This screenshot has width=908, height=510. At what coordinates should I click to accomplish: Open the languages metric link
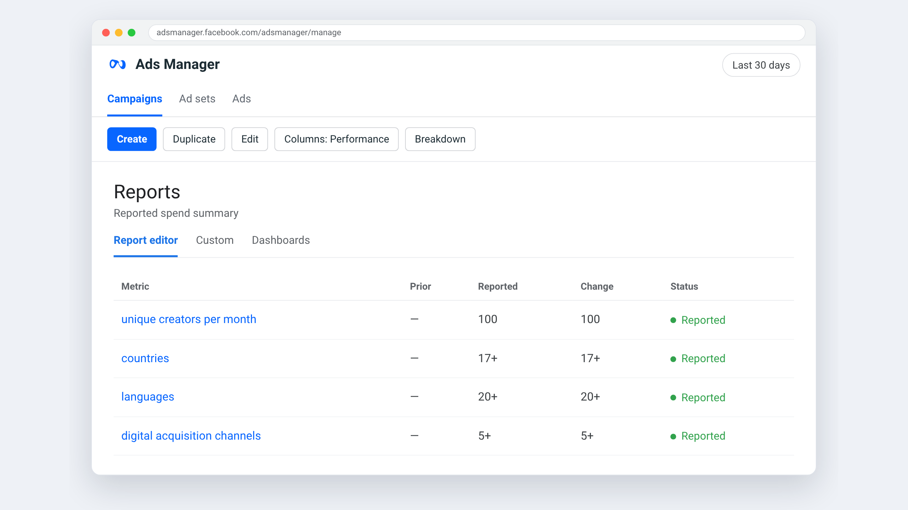coord(148,397)
